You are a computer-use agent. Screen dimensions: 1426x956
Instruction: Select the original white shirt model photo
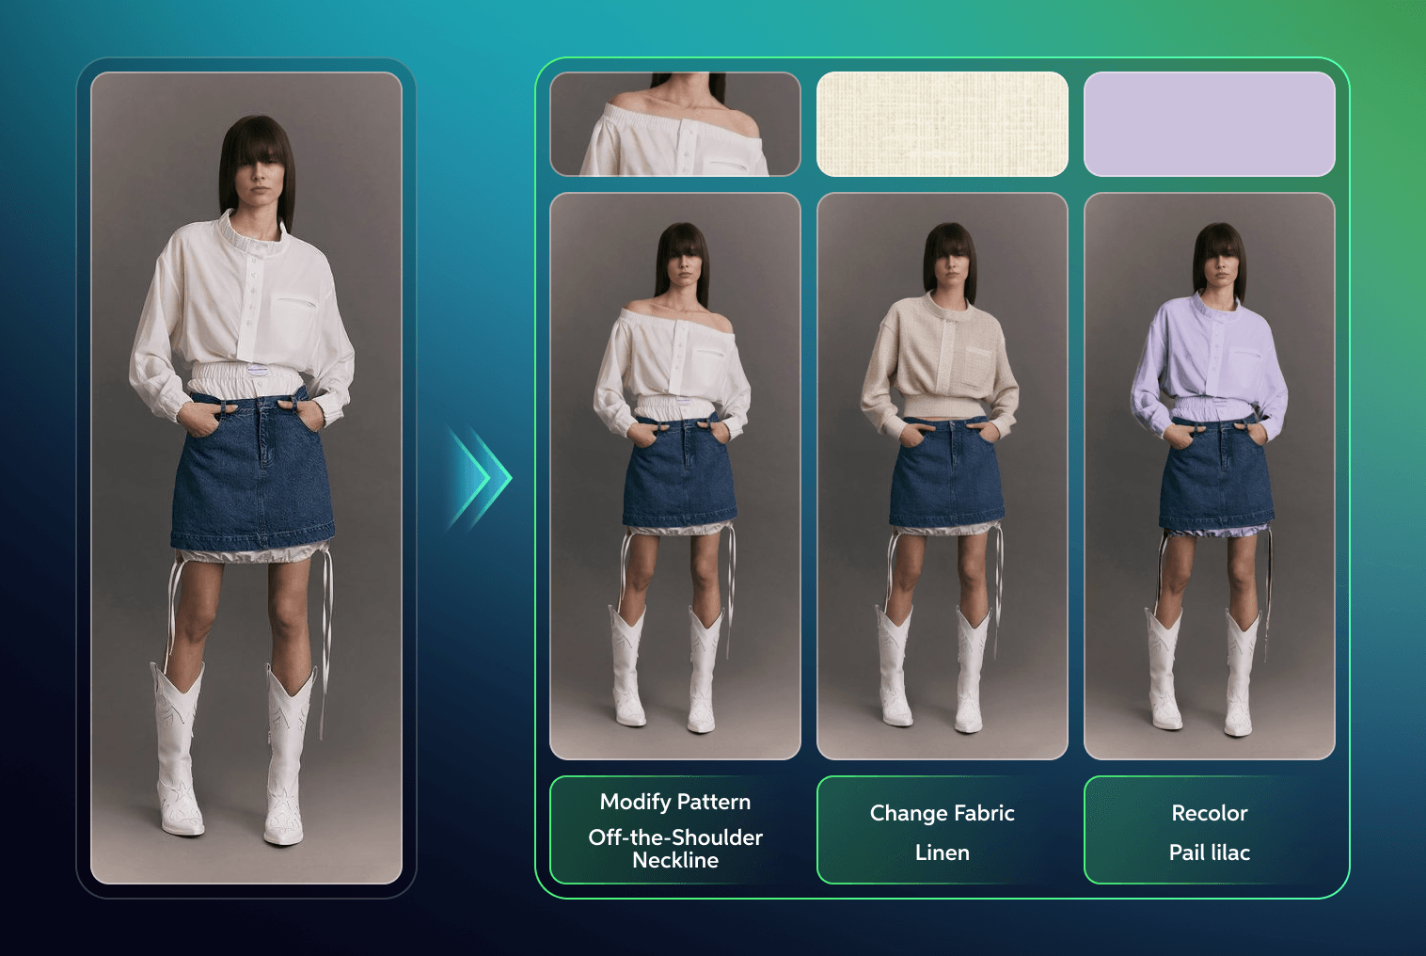click(246, 478)
